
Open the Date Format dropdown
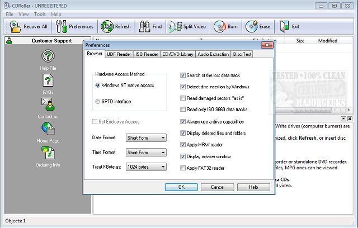coord(146,137)
